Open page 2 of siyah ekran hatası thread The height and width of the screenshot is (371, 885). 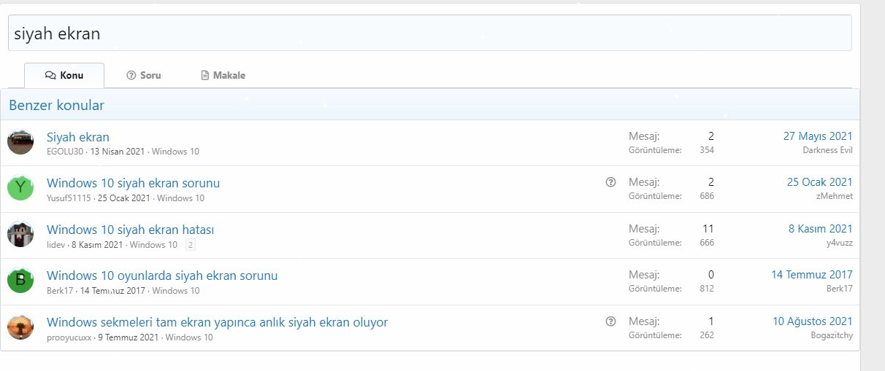click(x=191, y=246)
